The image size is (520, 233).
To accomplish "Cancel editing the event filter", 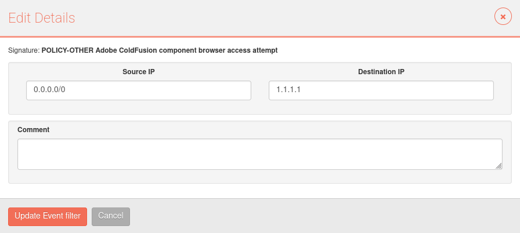I will click(x=111, y=217).
